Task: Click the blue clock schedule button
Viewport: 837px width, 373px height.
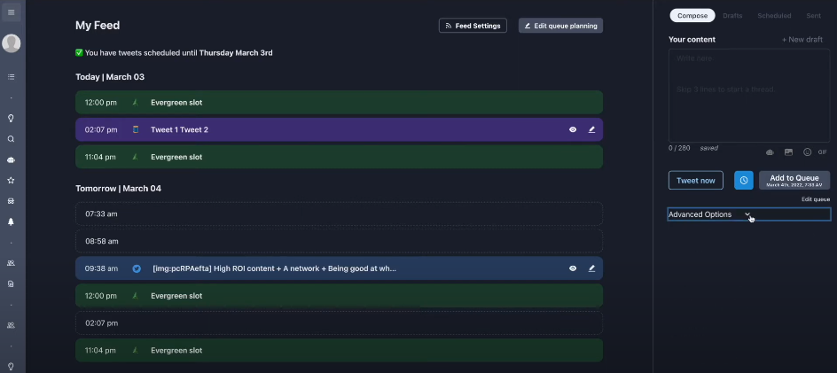Action: [743, 180]
